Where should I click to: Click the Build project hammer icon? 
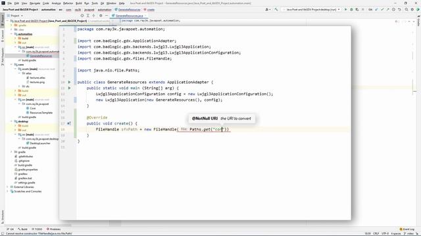point(276,9)
